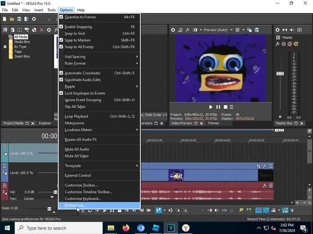
Task: Open Master Bus audio properties gear
Action: coord(278,30)
